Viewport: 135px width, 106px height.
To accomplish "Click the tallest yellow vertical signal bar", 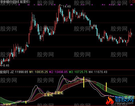I will click(84, 82).
